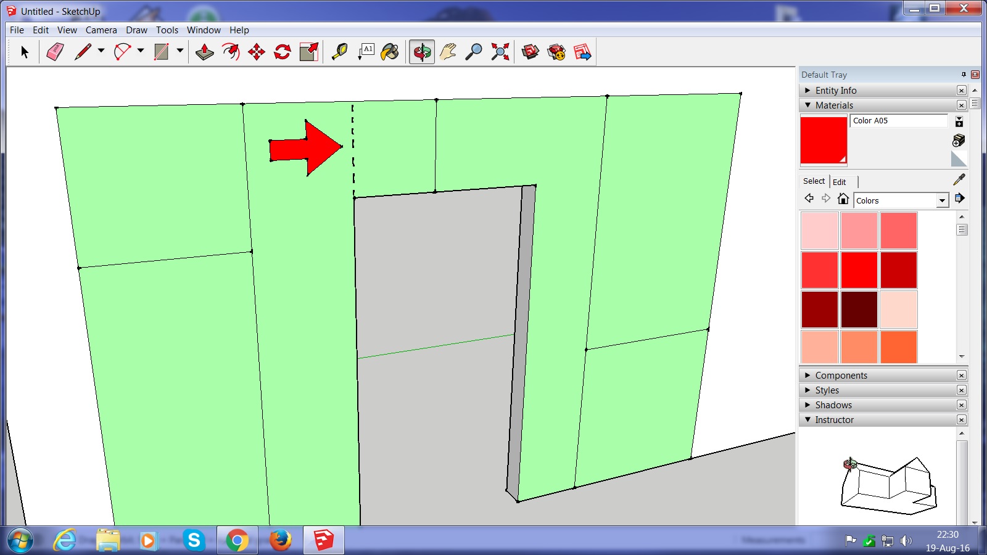Activate the Pan hand tool
Viewport: 987px width, 555px height.
(x=448, y=52)
